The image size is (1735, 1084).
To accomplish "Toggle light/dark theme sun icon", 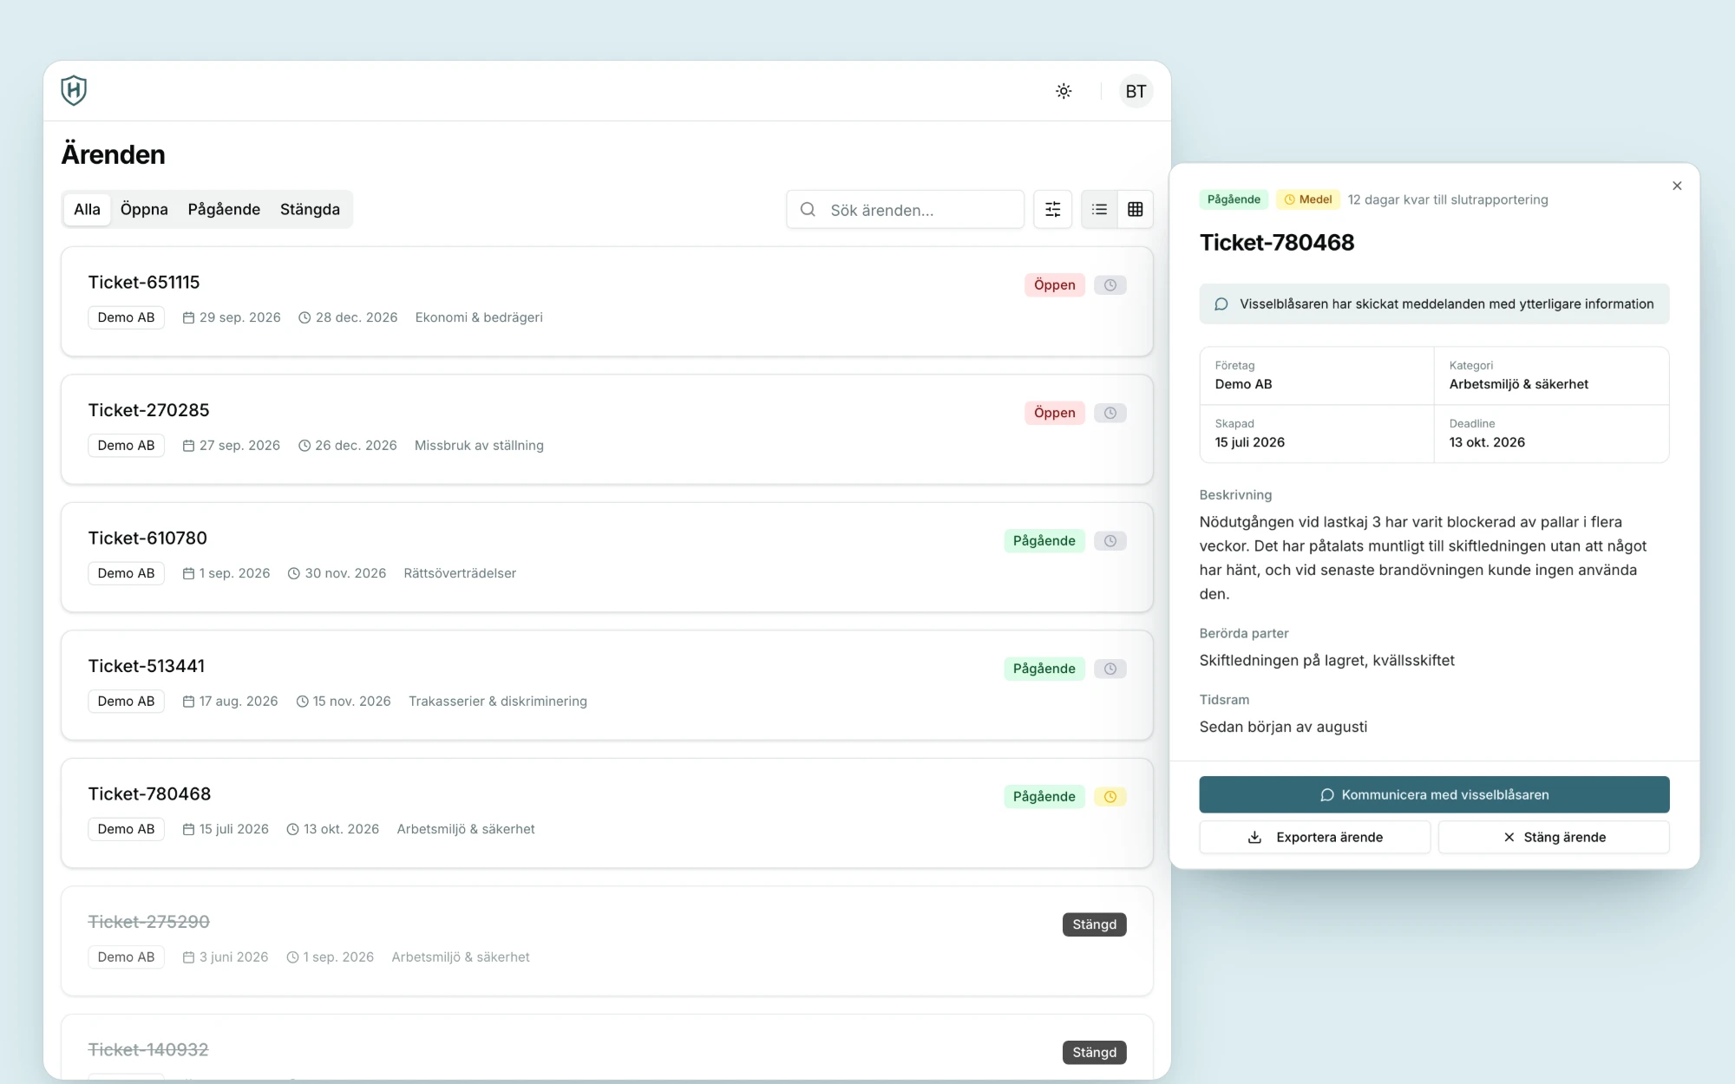I will pyautogui.click(x=1064, y=91).
